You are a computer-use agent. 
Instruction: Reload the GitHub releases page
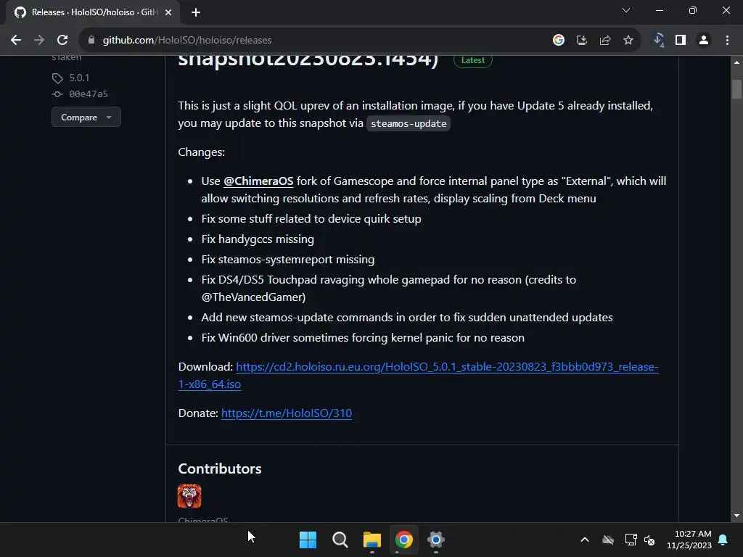(62, 41)
